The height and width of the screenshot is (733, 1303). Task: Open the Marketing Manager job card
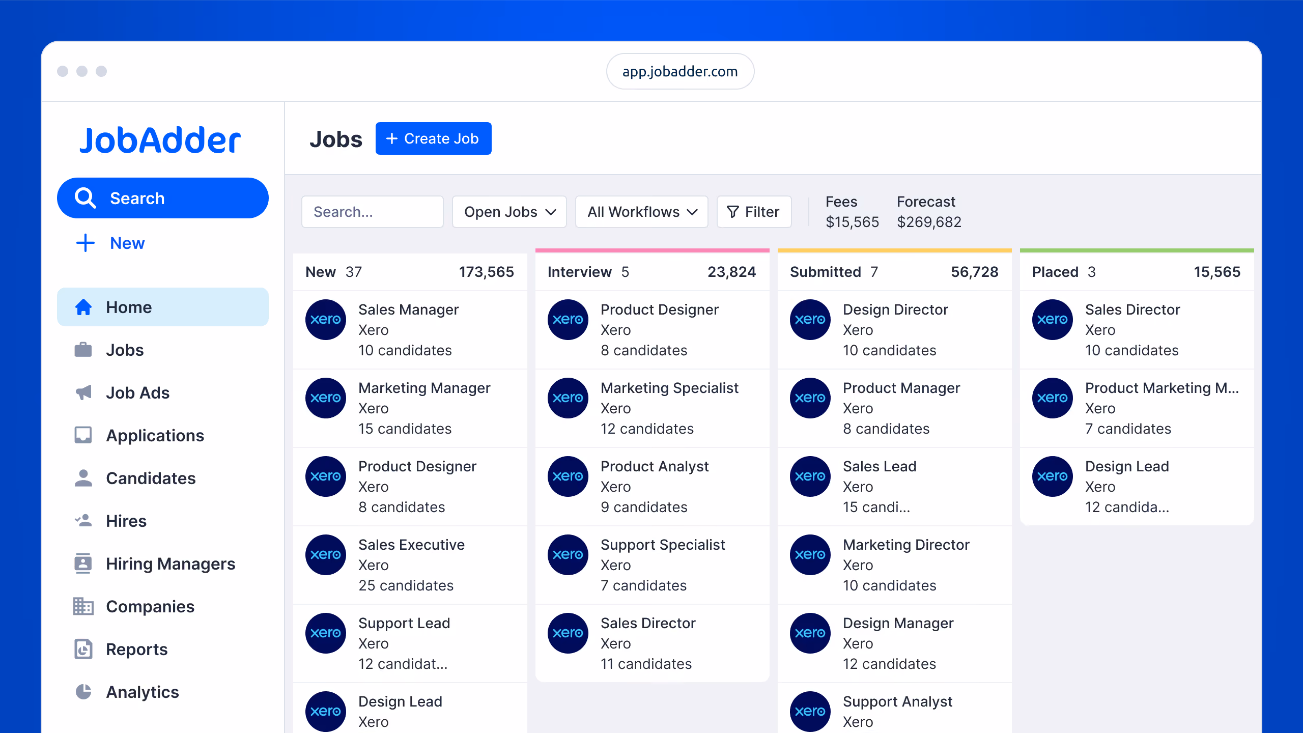(x=410, y=408)
